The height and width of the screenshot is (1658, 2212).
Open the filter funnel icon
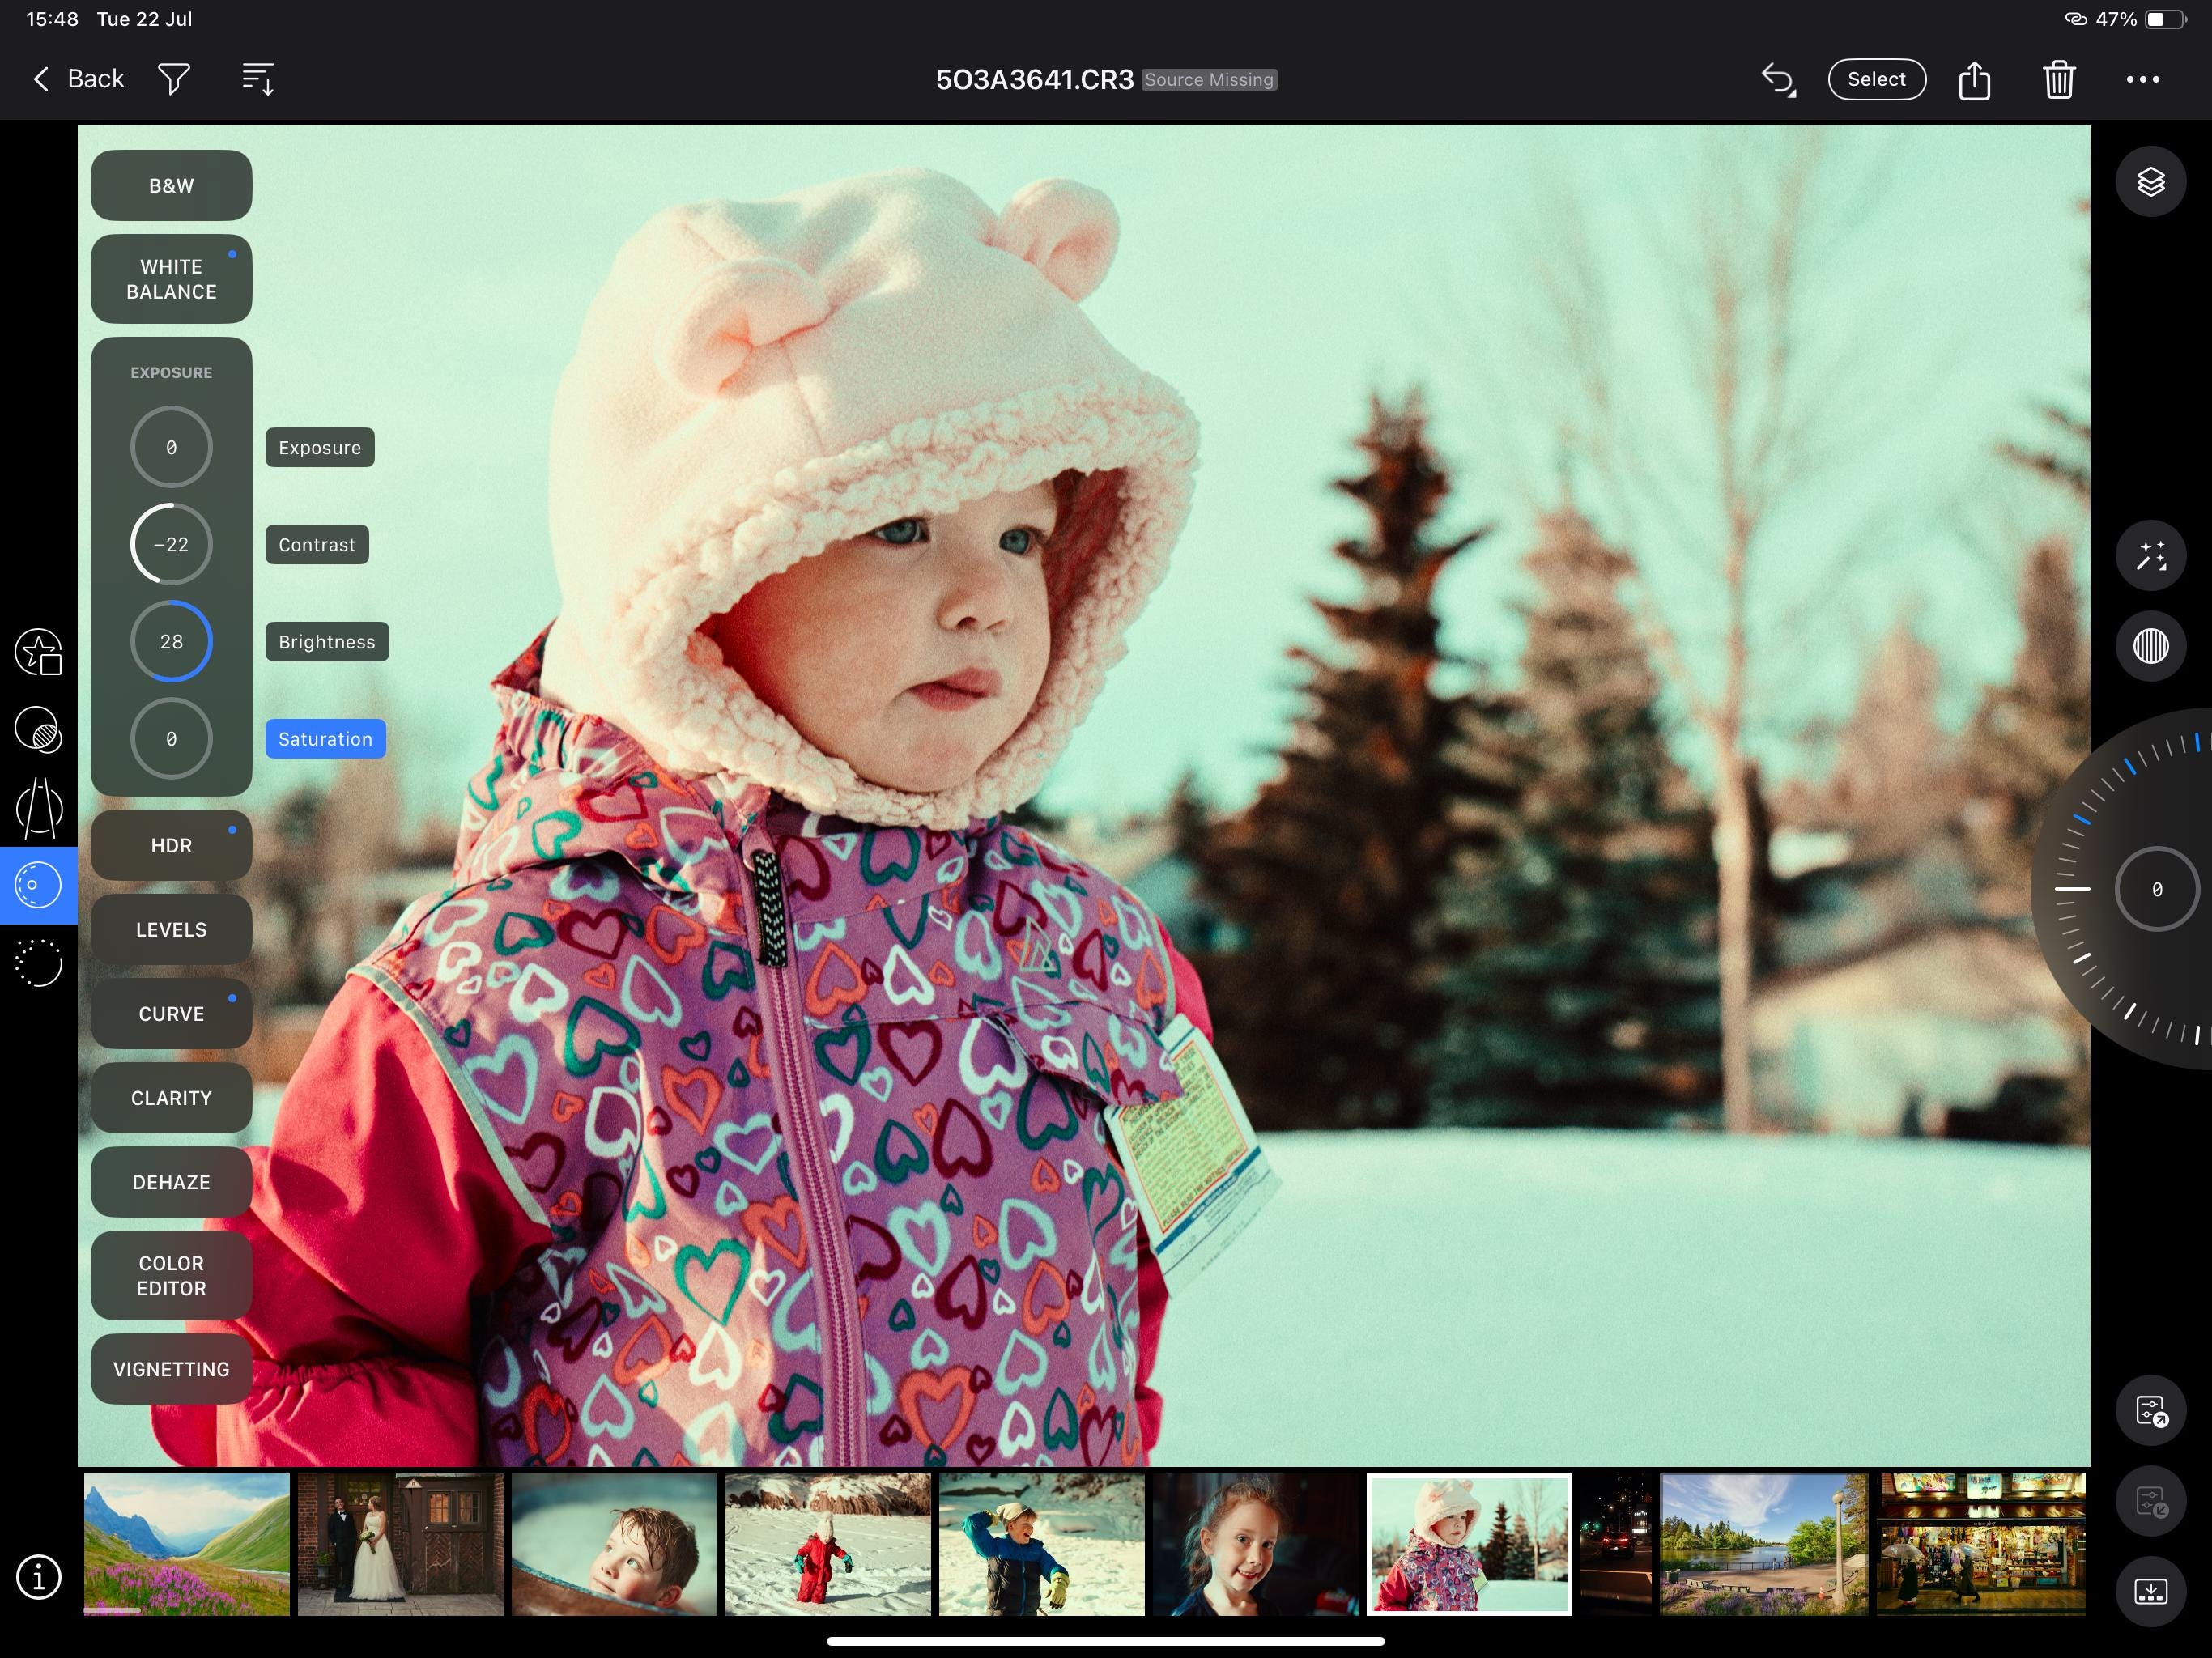(174, 79)
